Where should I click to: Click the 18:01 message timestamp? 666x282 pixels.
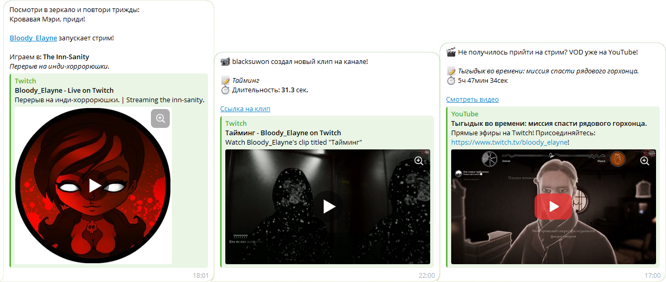coord(200,276)
